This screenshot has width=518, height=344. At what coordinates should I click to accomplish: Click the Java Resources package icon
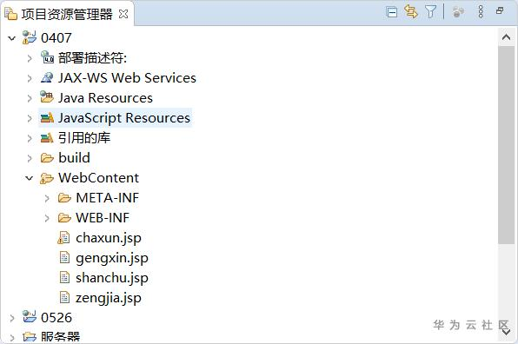pyautogui.click(x=47, y=97)
